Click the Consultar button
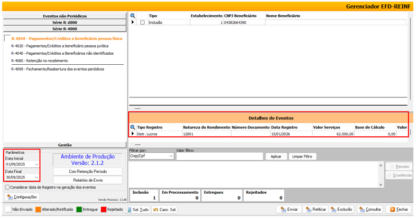This screenshot has width=416, height=218. coord(369,210)
